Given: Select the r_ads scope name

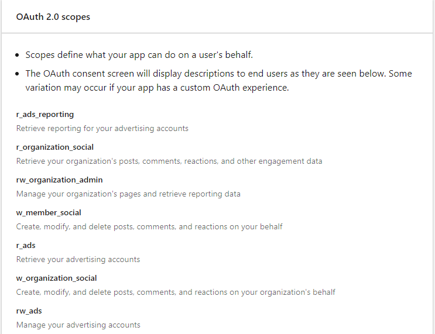Looking at the screenshot, I should click(26, 245).
